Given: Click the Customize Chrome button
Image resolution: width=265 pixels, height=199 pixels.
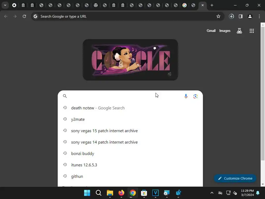Looking at the screenshot, I should coord(235,178).
